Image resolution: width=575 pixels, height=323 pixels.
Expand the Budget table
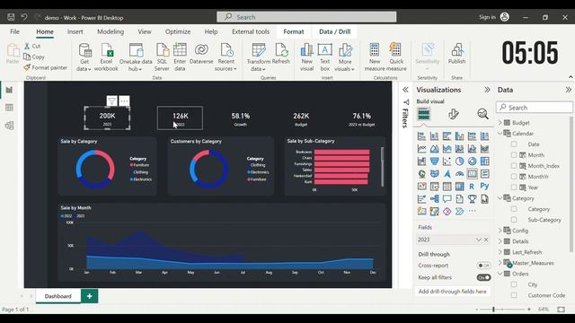tap(500, 122)
